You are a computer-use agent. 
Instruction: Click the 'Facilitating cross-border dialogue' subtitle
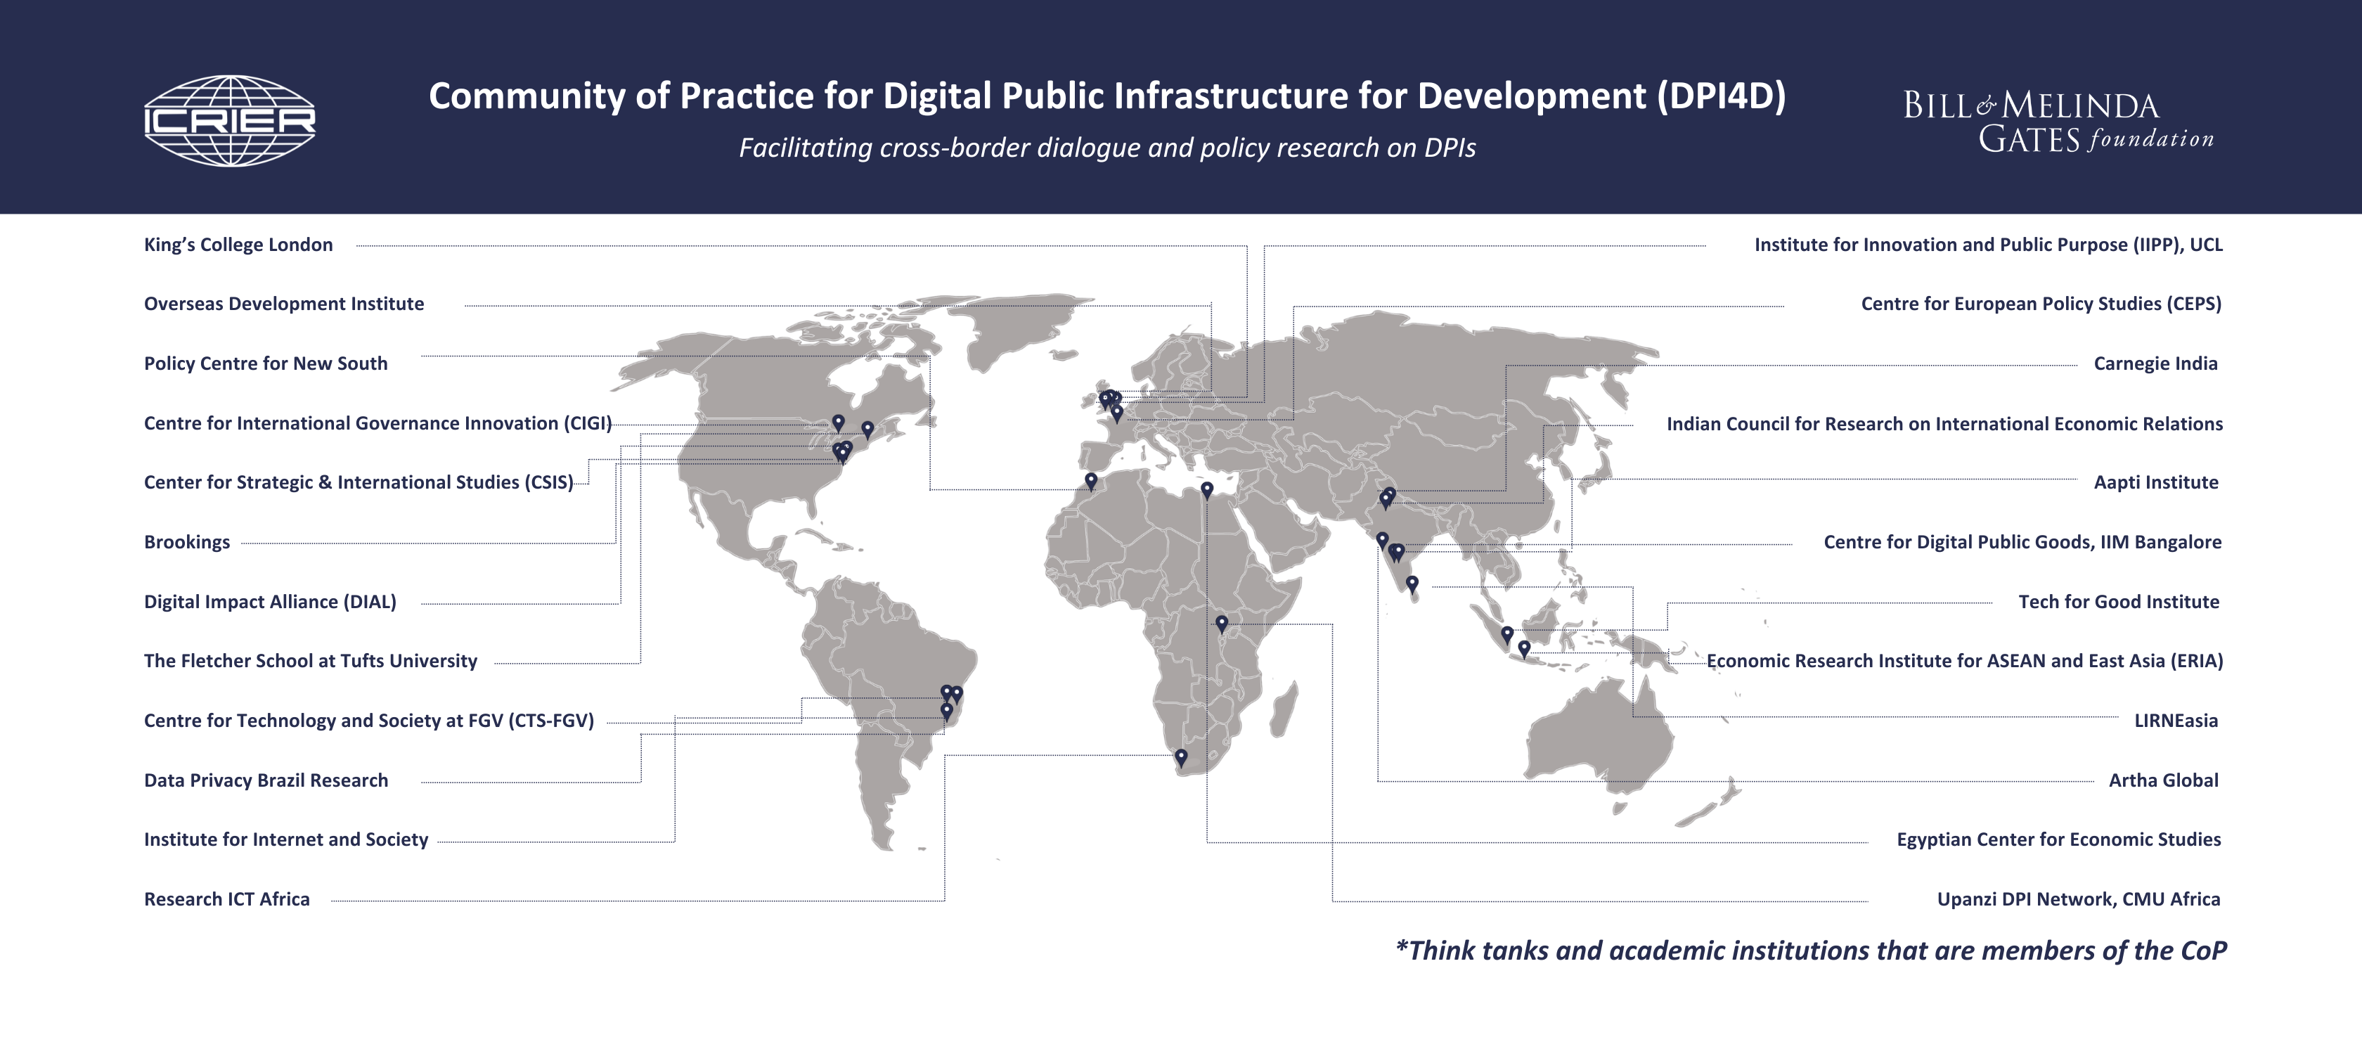click(x=1106, y=148)
